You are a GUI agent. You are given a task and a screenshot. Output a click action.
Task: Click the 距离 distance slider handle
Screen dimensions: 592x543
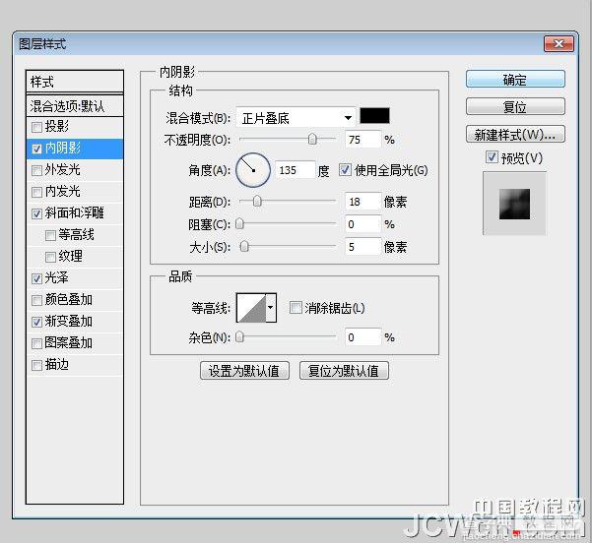click(257, 202)
